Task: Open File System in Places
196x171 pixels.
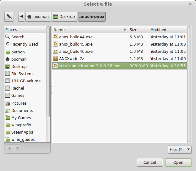Action: point(25,74)
